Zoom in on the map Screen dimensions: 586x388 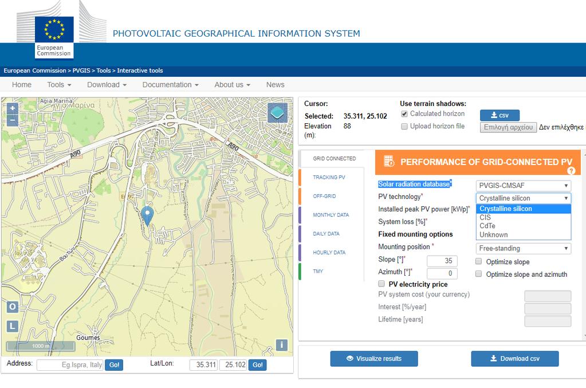coord(13,108)
